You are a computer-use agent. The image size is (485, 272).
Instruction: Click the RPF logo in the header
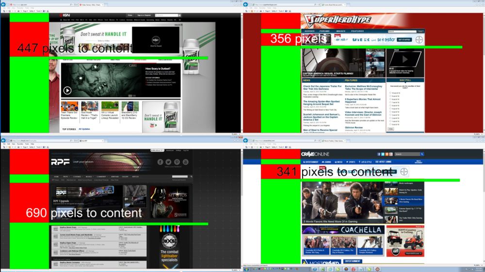pos(60,162)
